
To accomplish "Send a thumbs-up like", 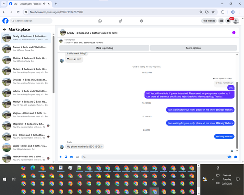I will click(x=235, y=157).
